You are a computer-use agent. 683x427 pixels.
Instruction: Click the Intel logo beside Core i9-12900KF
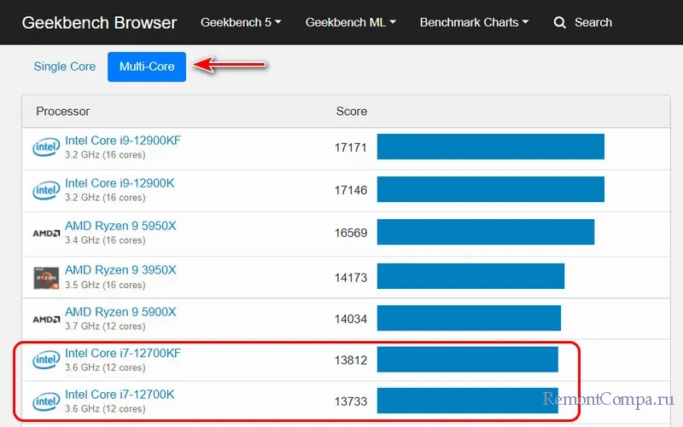[46, 147]
